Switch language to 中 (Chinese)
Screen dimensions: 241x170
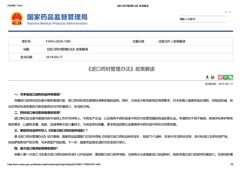click(x=226, y=12)
